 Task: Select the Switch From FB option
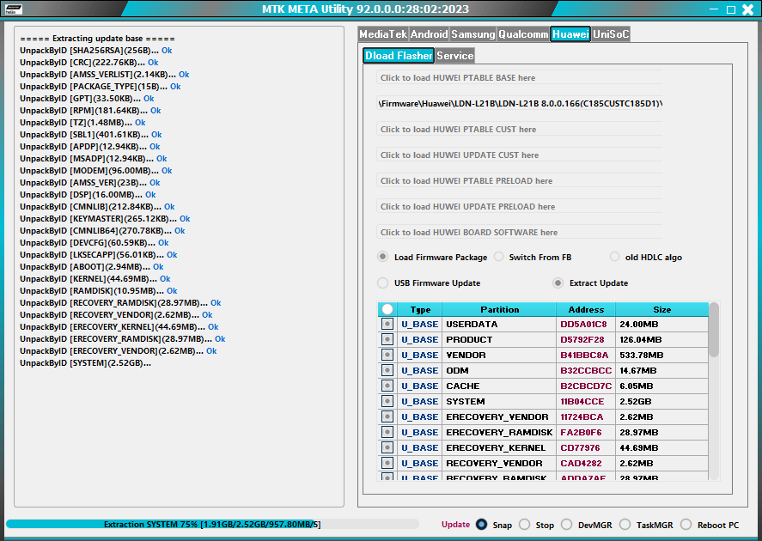coord(498,256)
